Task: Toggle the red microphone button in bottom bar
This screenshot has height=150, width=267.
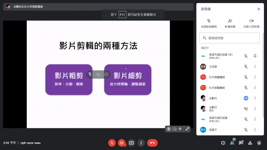Action: [x=112, y=143]
